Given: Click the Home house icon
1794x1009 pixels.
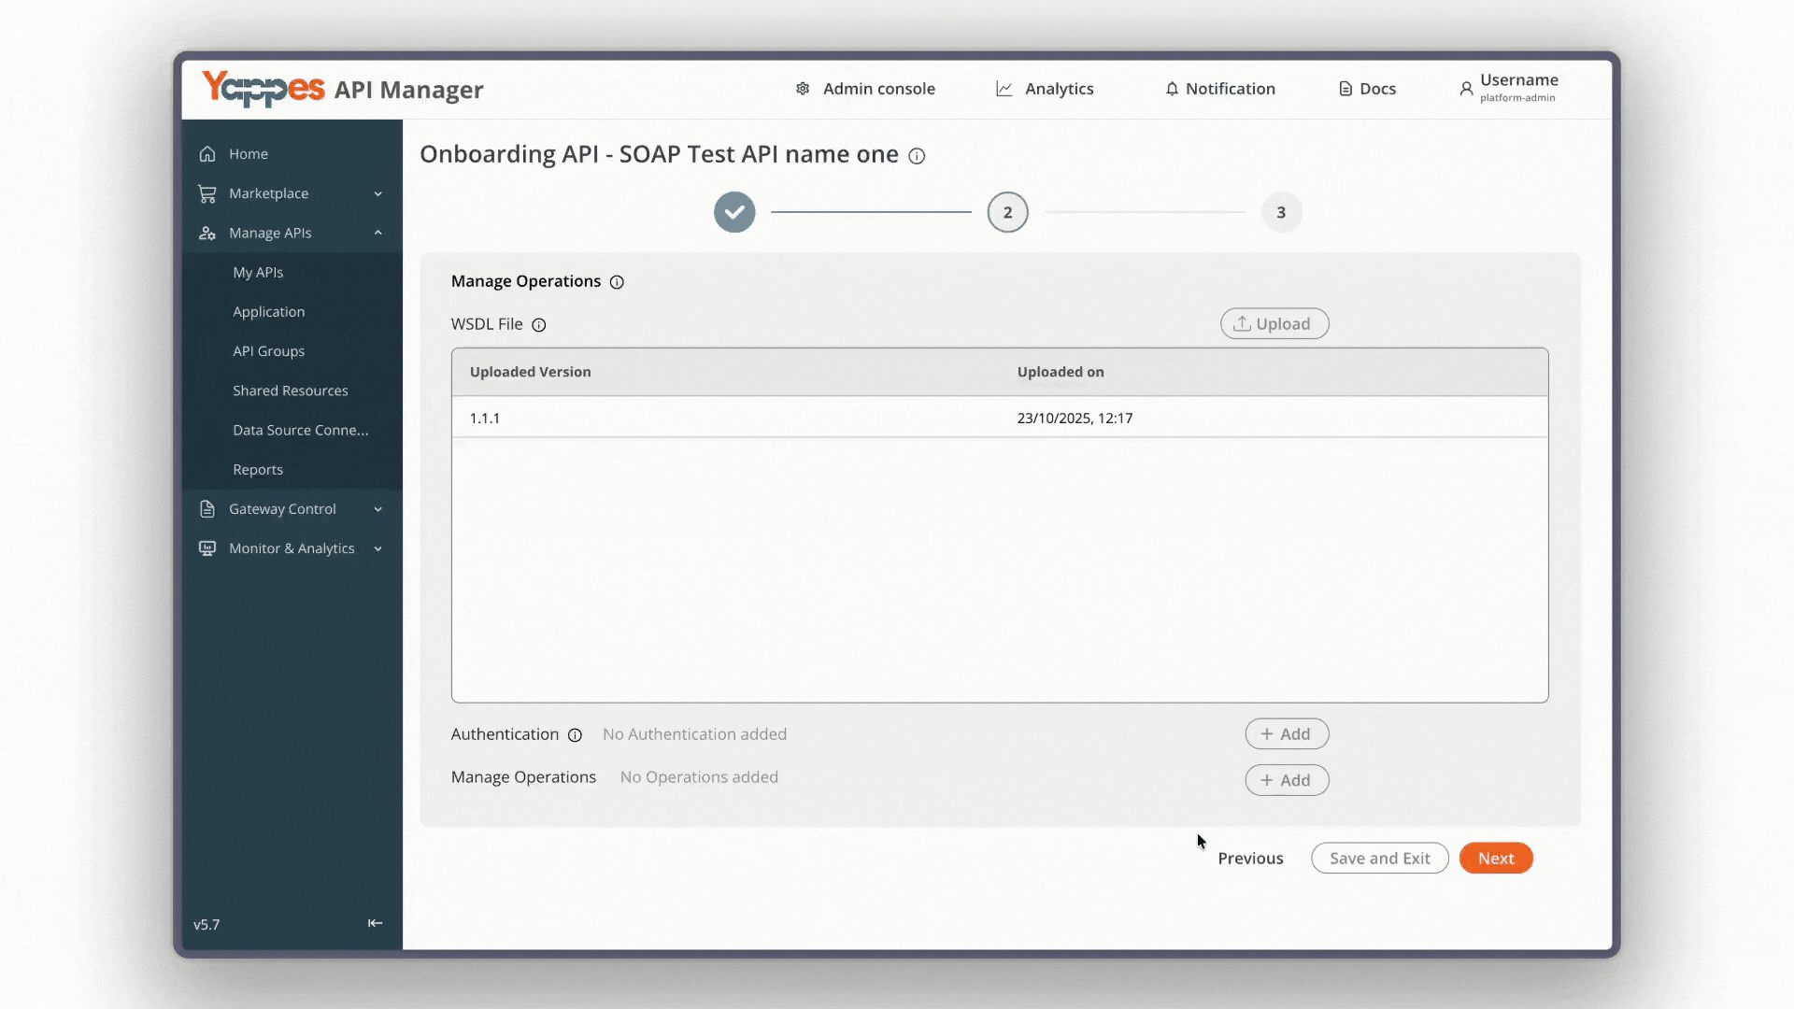Looking at the screenshot, I should pos(207,153).
